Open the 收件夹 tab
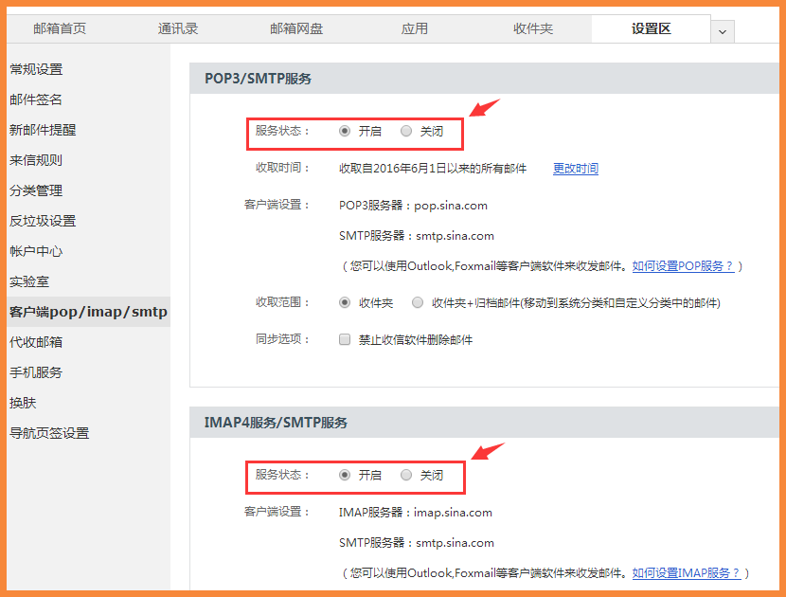The width and height of the screenshot is (786, 597). (x=533, y=28)
